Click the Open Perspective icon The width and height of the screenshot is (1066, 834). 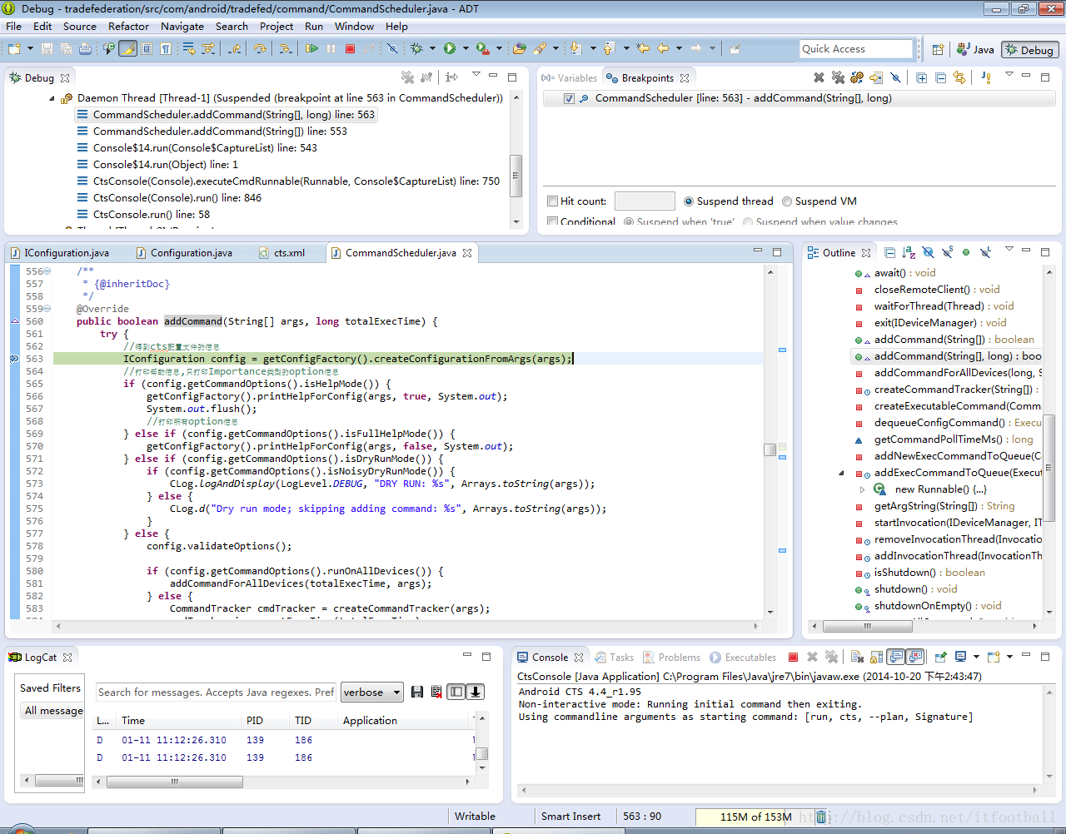pyautogui.click(x=938, y=50)
